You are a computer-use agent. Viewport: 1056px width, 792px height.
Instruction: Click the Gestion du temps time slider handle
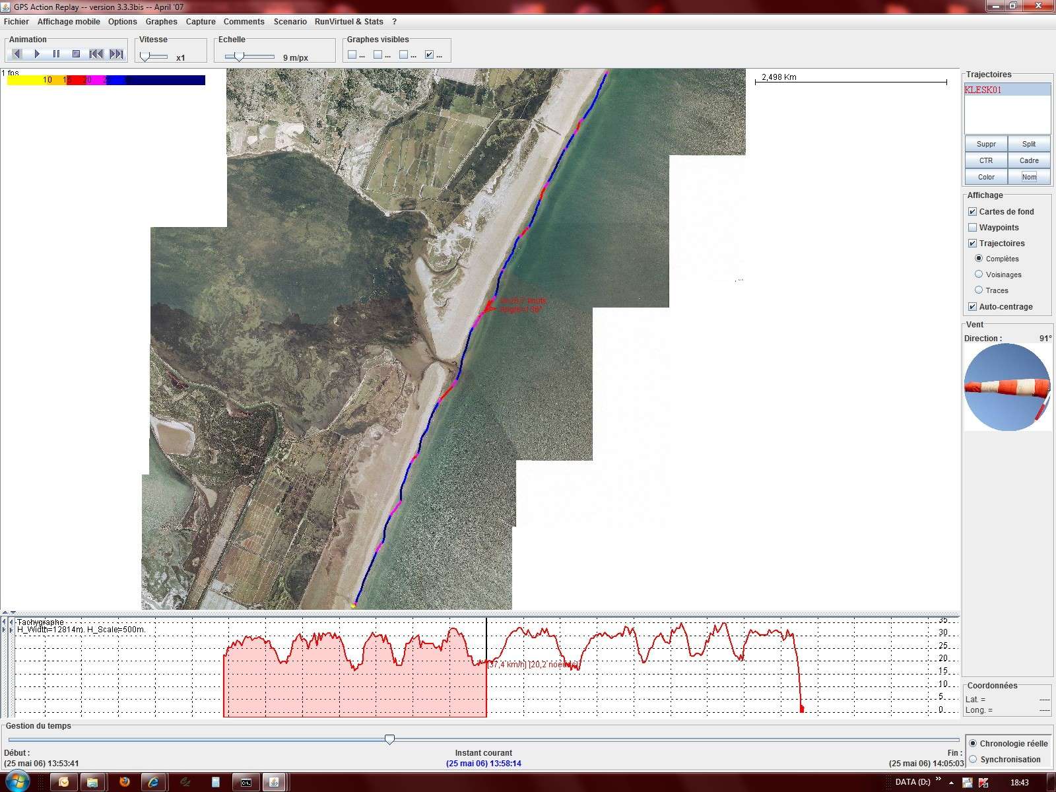[390, 739]
